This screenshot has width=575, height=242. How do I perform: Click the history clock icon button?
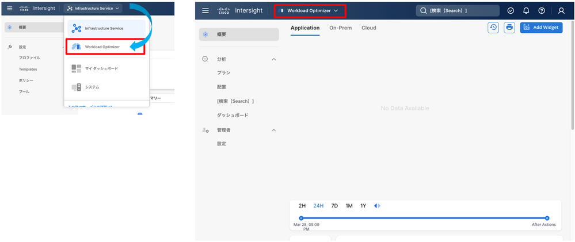(x=493, y=28)
